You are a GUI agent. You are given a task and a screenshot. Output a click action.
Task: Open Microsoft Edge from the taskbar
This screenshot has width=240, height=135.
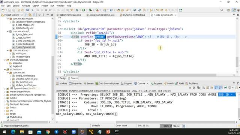click(x=13, y=132)
